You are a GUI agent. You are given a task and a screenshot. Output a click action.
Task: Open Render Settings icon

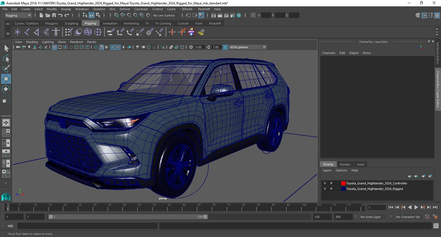point(233,15)
